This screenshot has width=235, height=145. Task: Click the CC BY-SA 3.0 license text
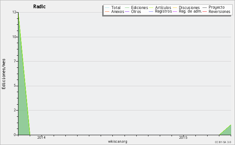[223, 142]
